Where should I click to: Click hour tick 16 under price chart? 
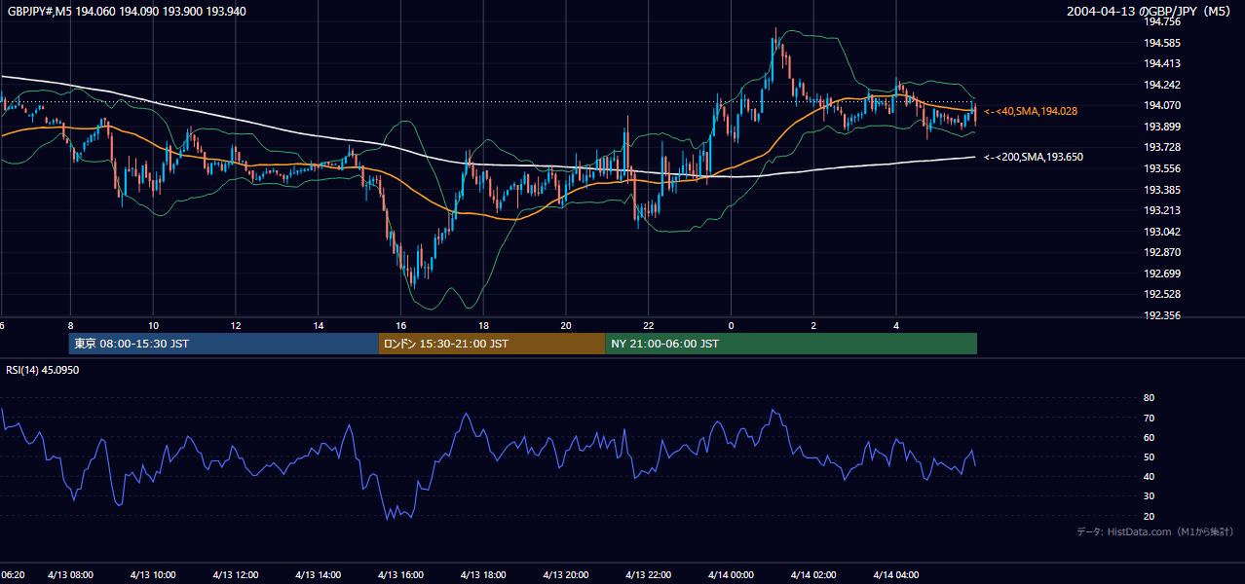coord(400,325)
